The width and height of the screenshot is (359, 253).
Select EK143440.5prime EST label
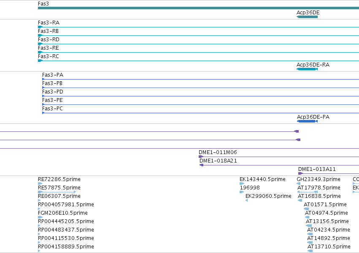(x=262, y=179)
